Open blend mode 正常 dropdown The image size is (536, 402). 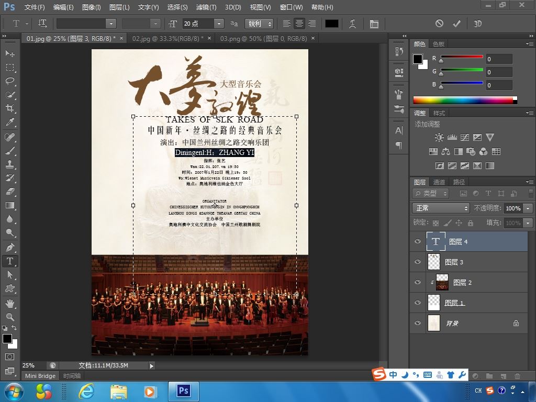point(441,208)
